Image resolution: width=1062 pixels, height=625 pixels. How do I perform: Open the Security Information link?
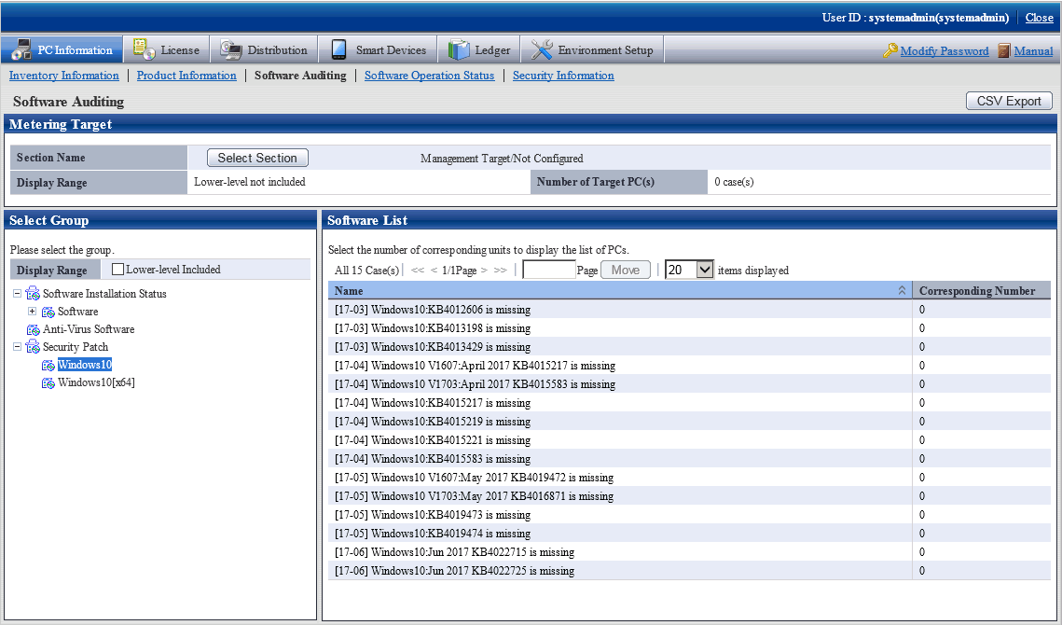tap(563, 76)
